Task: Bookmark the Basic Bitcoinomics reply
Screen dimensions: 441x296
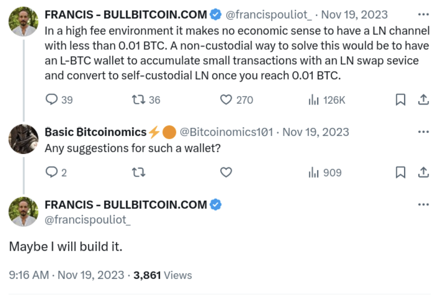Action: (400, 172)
